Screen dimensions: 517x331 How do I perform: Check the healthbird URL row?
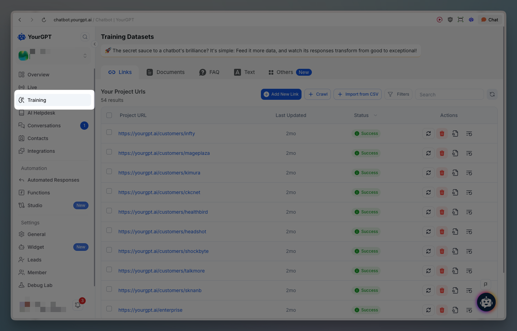tap(109, 211)
